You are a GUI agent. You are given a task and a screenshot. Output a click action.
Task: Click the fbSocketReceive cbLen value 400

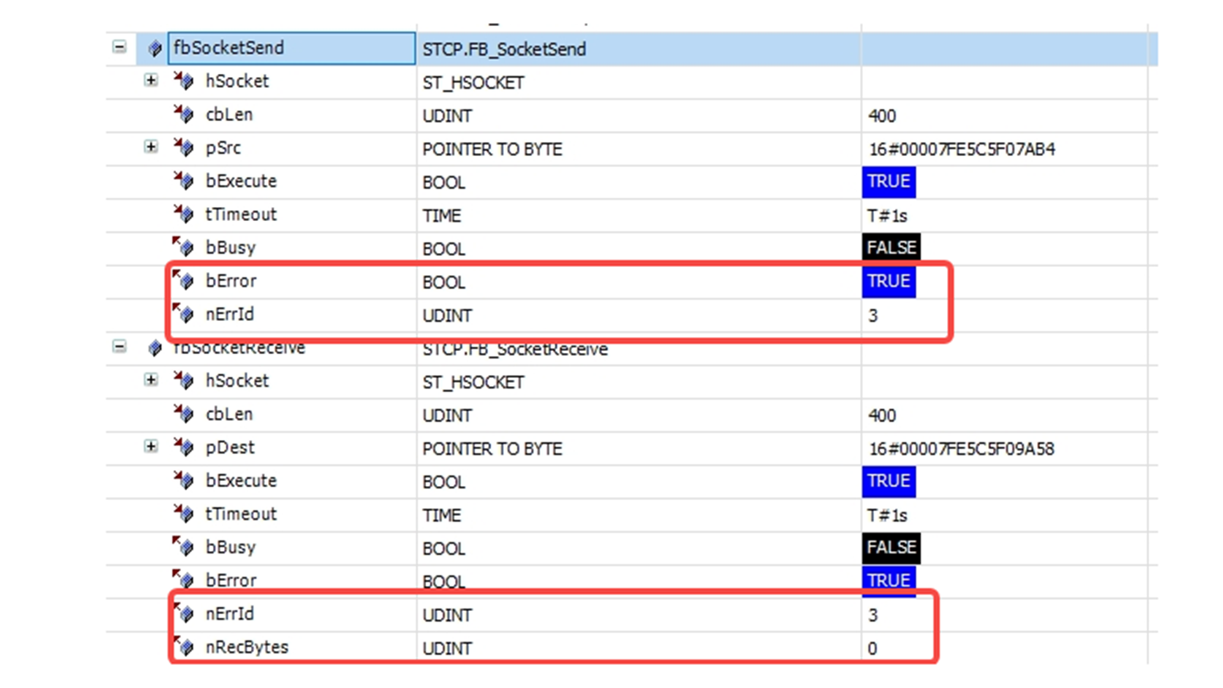pyautogui.click(x=882, y=415)
